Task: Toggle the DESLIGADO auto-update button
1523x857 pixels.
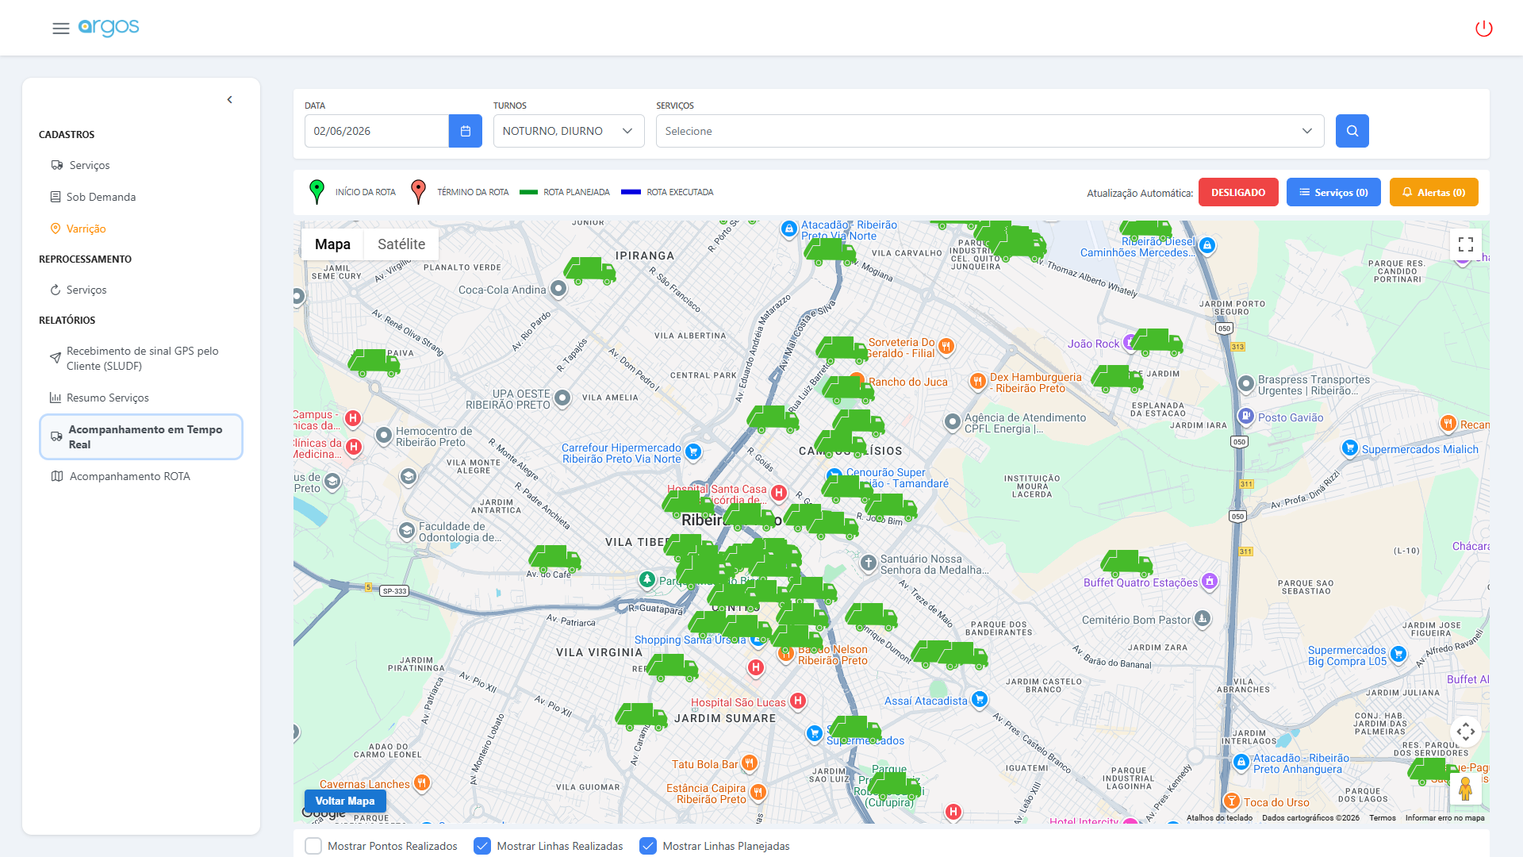Action: [1238, 192]
